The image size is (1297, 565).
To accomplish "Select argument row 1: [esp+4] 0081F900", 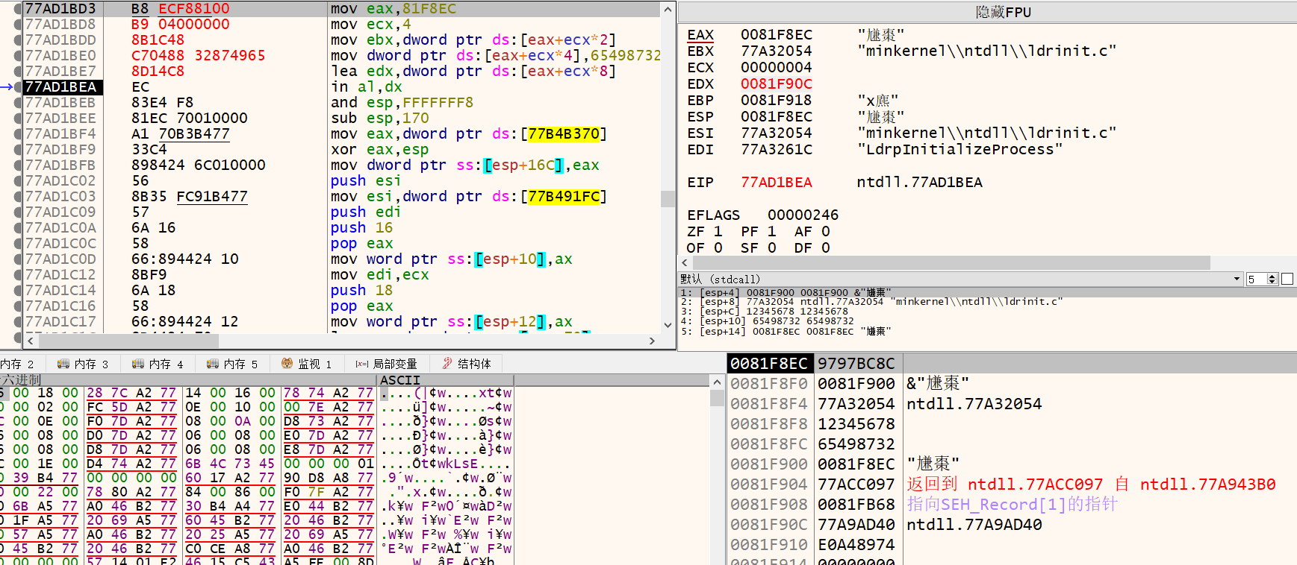I will coord(986,292).
